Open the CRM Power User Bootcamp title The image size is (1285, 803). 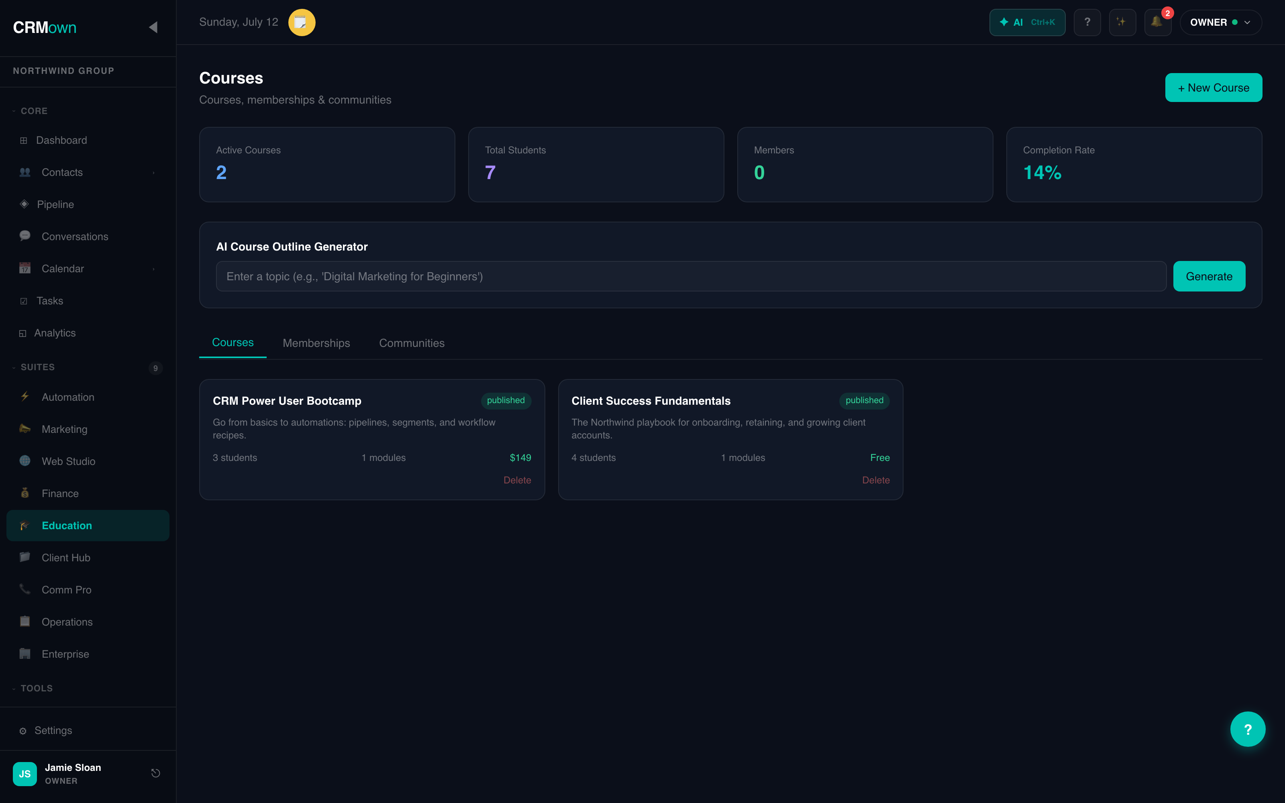[287, 401]
